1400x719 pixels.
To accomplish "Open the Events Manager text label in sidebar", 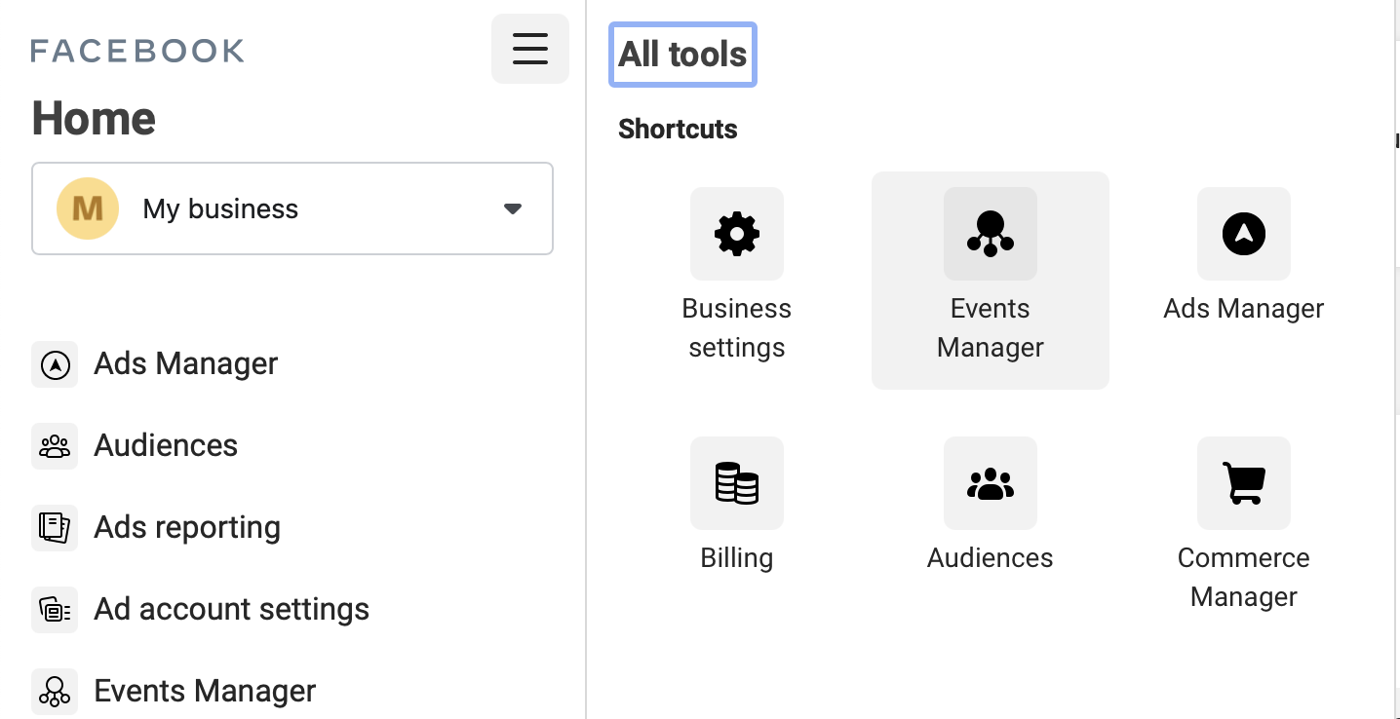I will pos(205,691).
